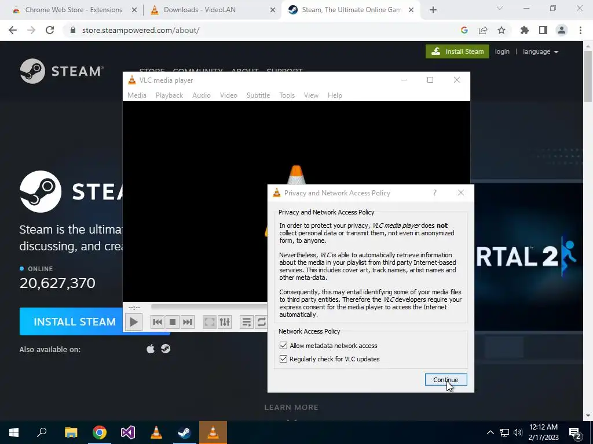Open the VLC Help menu
593x444 pixels.
click(335, 95)
